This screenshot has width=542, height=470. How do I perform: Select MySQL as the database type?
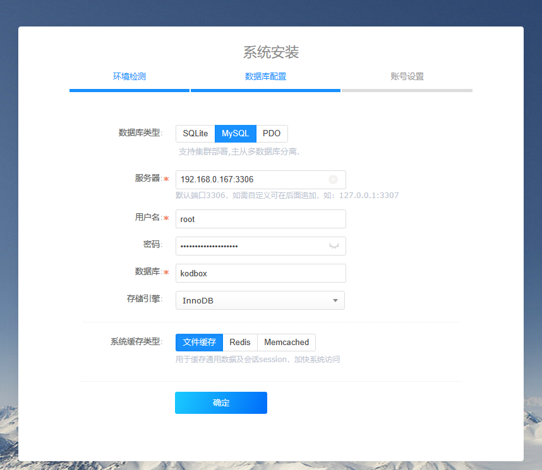235,133
